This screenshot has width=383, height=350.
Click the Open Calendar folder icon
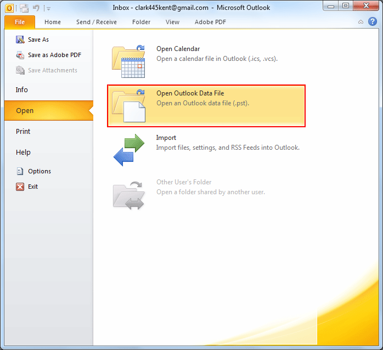pyautogui.click(x=128, y=61)
